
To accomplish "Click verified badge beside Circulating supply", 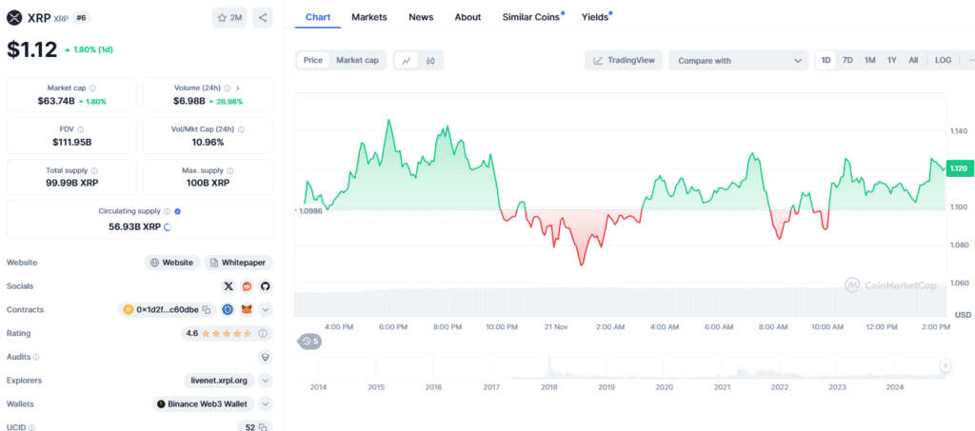I will pos(178,211).
